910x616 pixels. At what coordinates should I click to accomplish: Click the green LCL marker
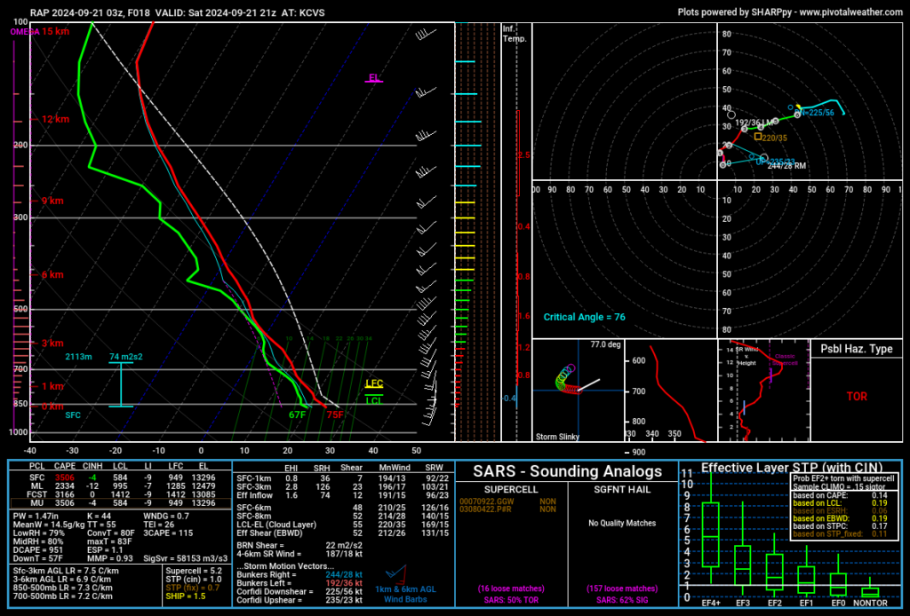[x=374, y=400]
